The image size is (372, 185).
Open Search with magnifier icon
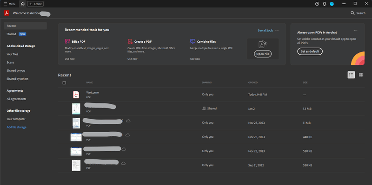358,13
